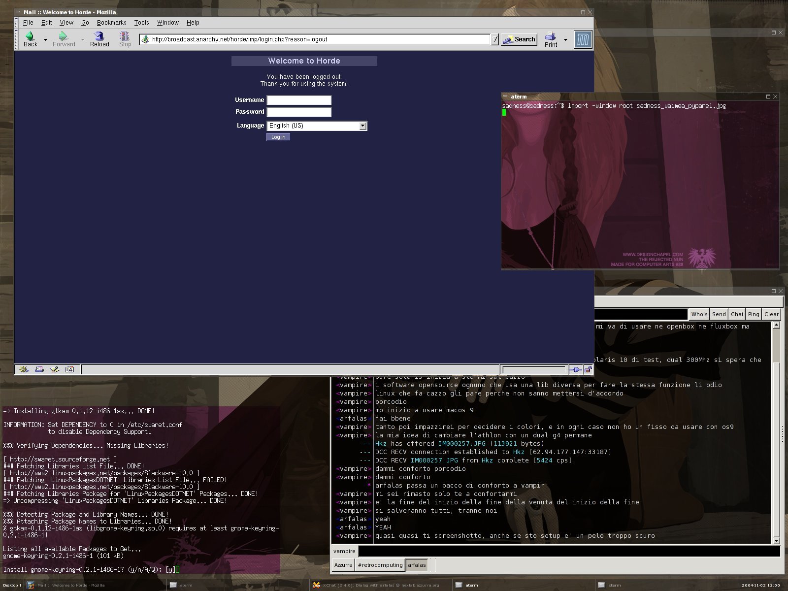Screen dimensions: 788x591
Task: Open the Help menu in Mozilla
Action: pos(193,23)
